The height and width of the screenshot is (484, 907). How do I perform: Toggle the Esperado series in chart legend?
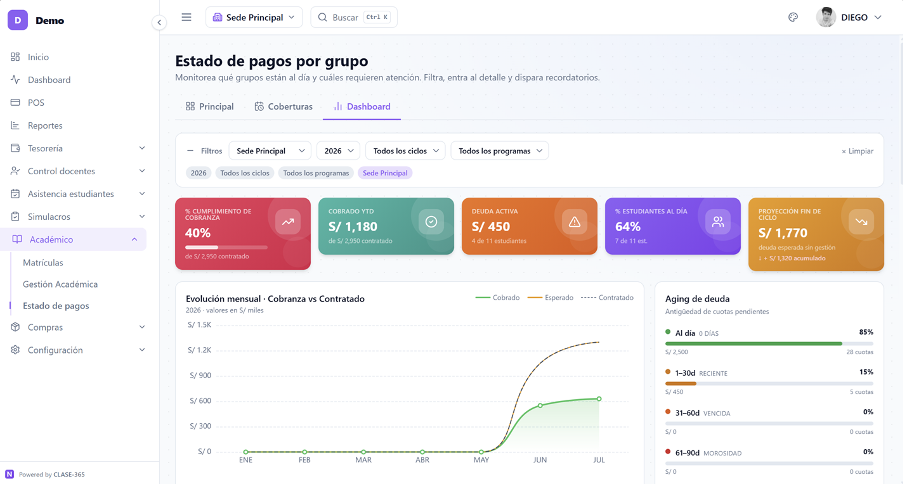point(551,298)
